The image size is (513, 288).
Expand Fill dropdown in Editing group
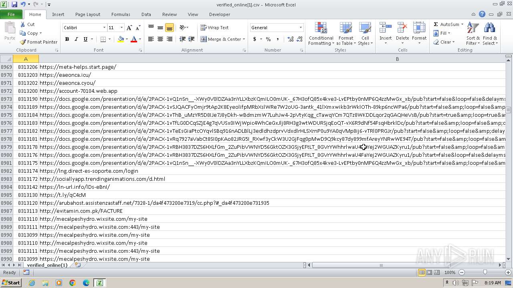pyautogui.click(x=449, y=33)
